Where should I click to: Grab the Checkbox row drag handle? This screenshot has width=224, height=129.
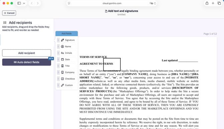click(x=58, y=79)
